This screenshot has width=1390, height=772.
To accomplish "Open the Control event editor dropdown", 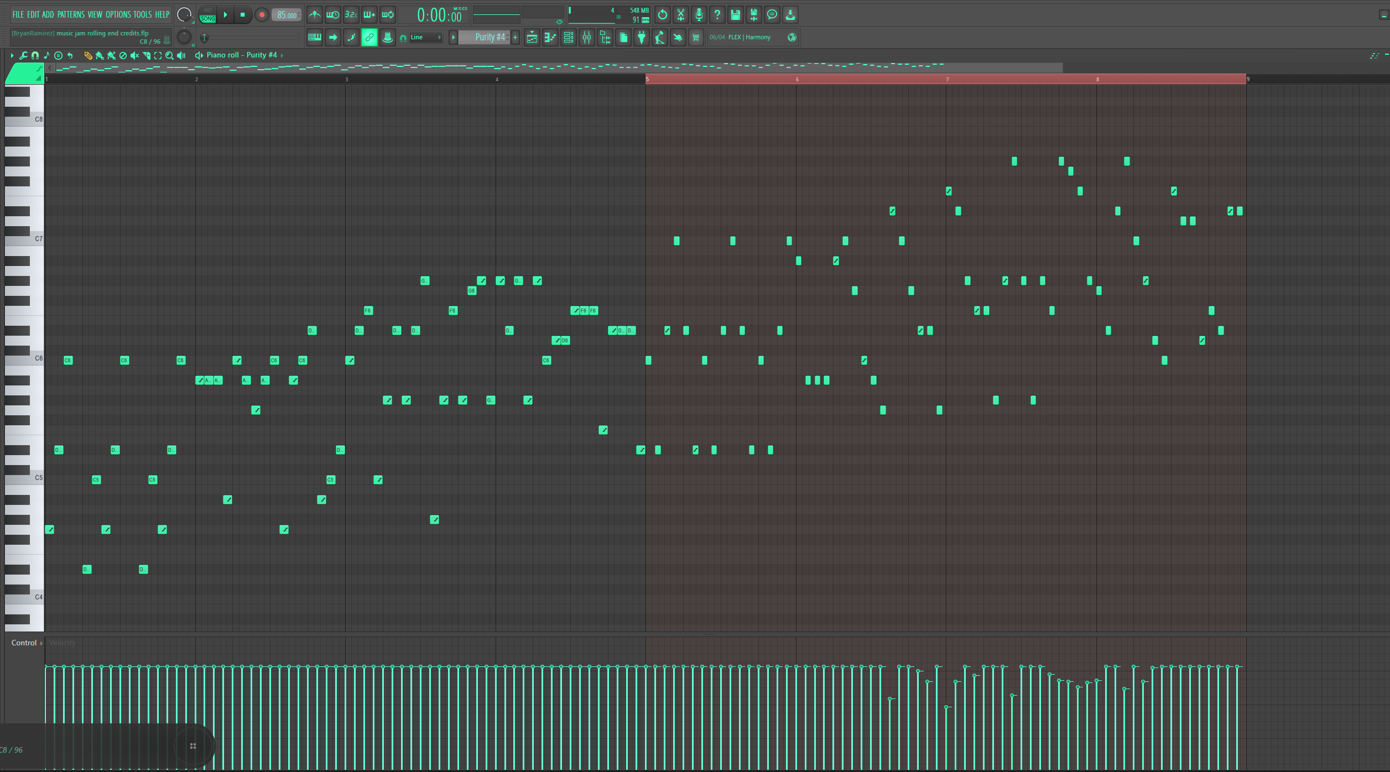I will tap(27, 643).
